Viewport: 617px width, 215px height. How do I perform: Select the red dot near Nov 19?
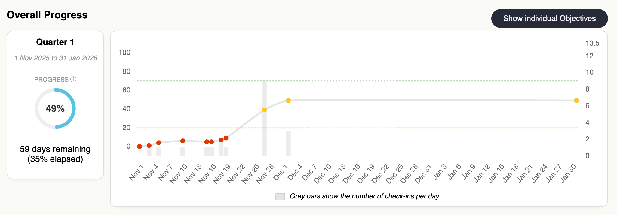point(226,138)
